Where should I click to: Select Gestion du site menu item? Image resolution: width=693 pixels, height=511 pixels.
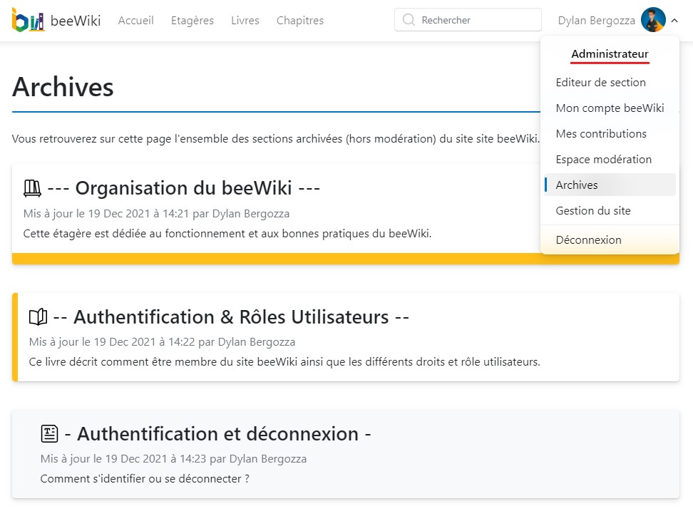[x=592, y=211]
